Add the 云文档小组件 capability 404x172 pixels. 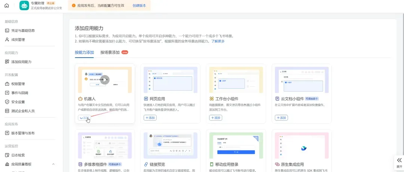click(x=281, y=117)
